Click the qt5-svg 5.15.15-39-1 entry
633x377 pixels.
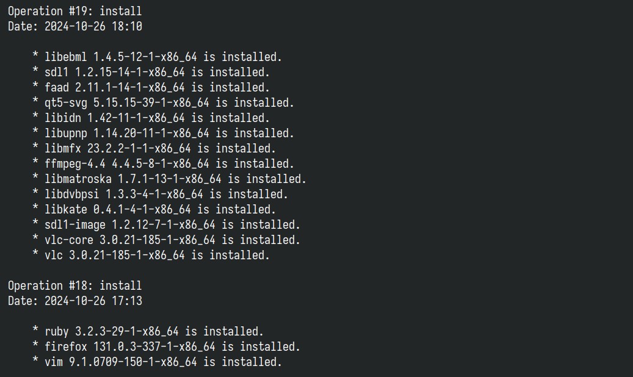coord(163,103)
